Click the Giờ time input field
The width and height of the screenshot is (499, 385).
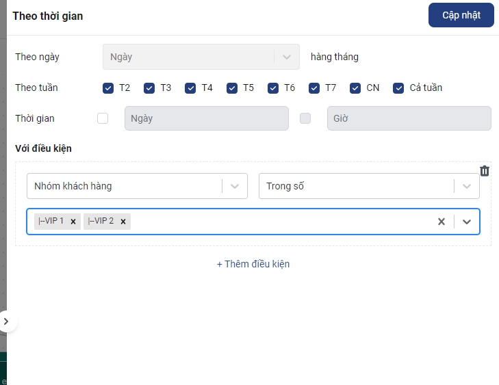coord(409,118)
